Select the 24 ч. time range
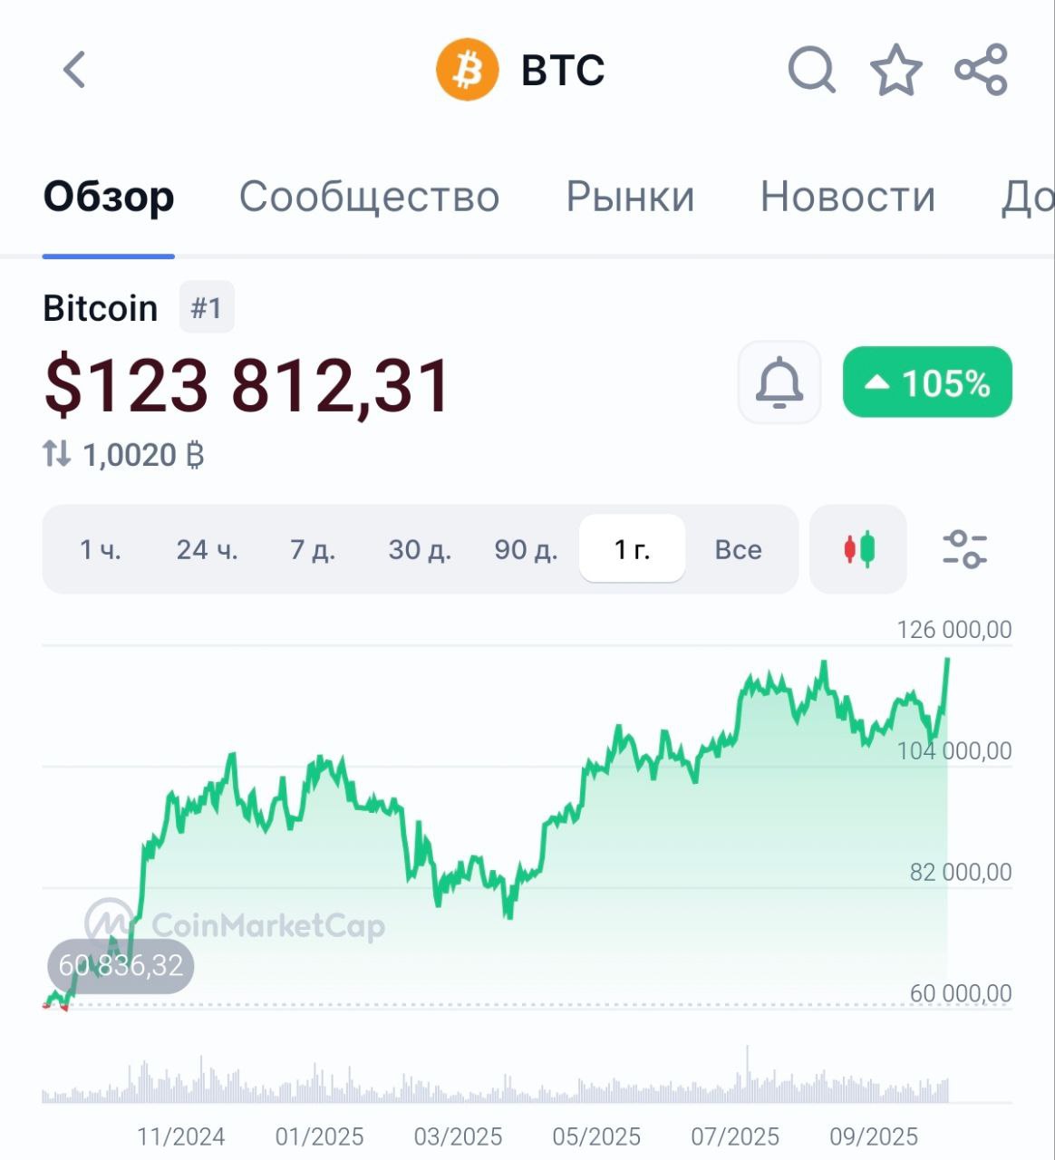The image size is (1055, 1160). tap(207, 549)
